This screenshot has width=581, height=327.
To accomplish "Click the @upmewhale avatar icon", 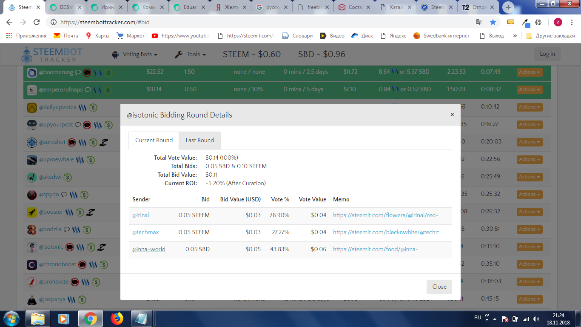I will coord(32,160).
